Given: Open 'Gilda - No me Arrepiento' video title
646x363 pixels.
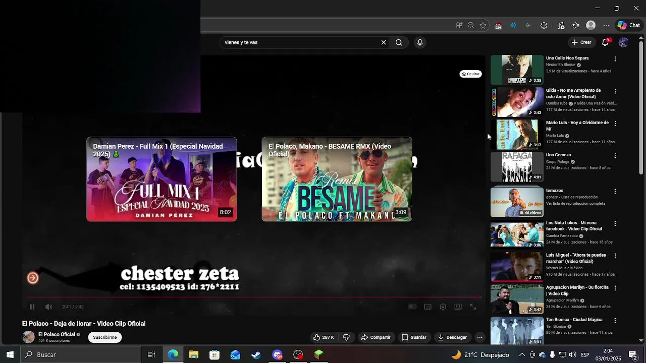Looking at the screenshot, I should tap(574, 93).
